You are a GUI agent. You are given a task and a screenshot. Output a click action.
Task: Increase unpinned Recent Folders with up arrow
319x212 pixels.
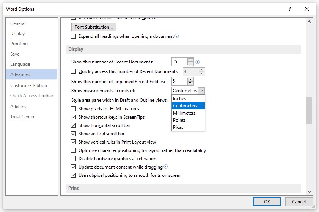pyautogui.click(x=190, y=80)
